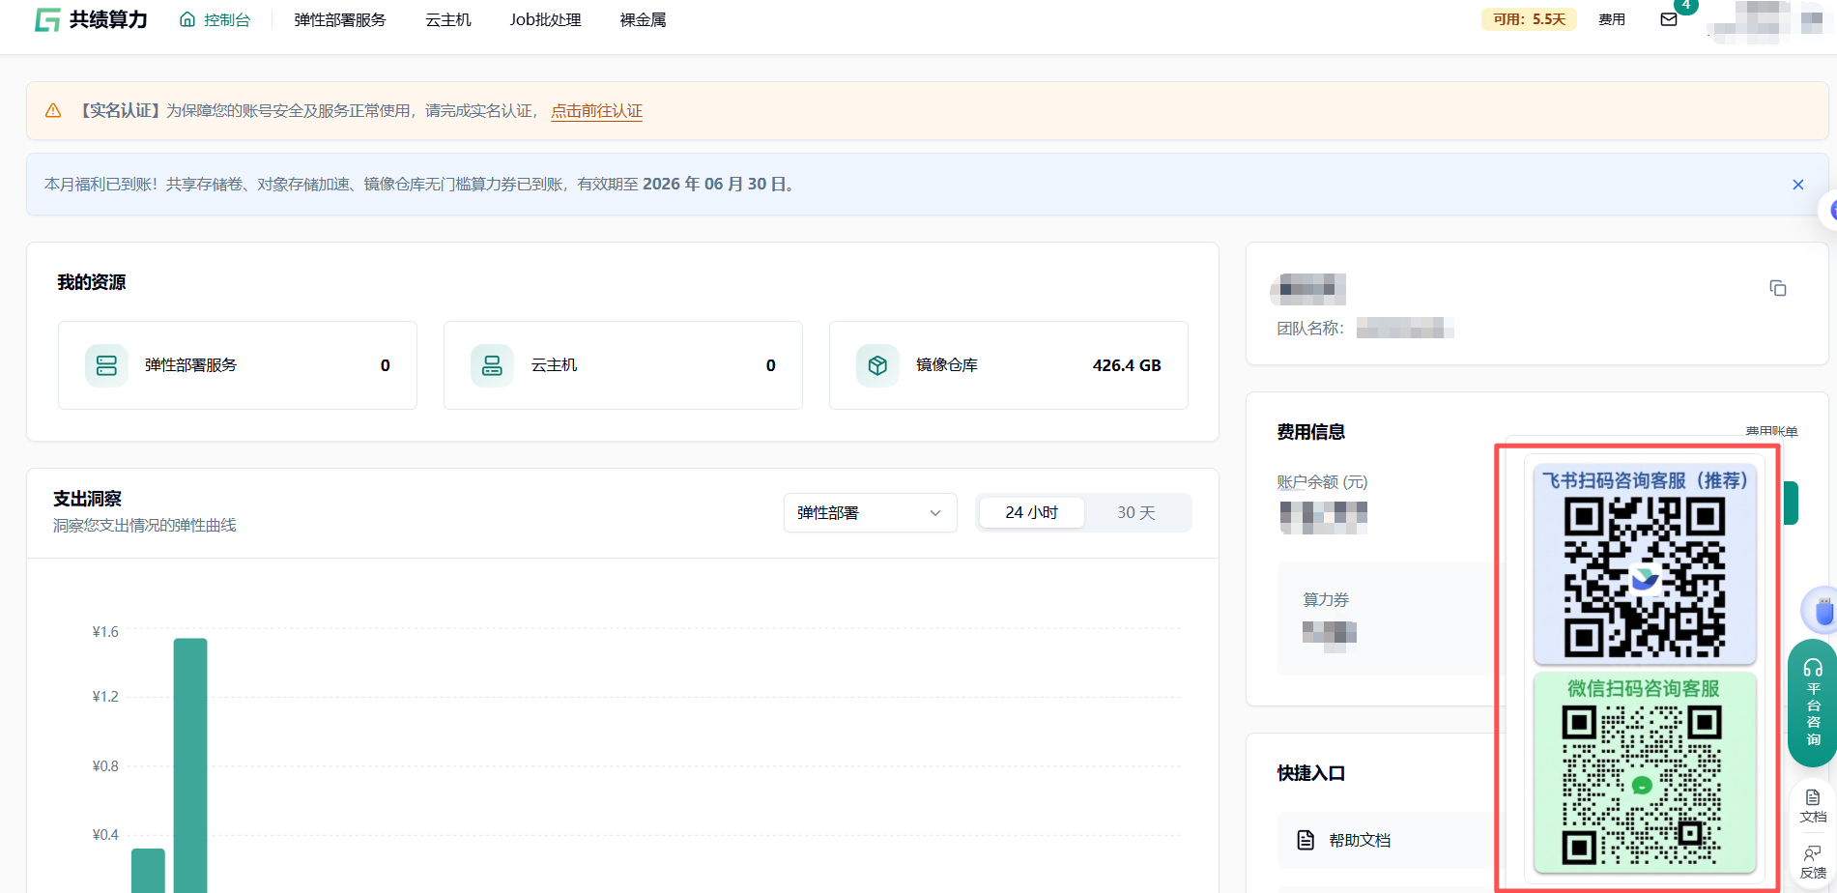Viewport: 1837px width, 893px height.
Task: Click the 账户余额 (元) label
Action: pos(1322,482)
